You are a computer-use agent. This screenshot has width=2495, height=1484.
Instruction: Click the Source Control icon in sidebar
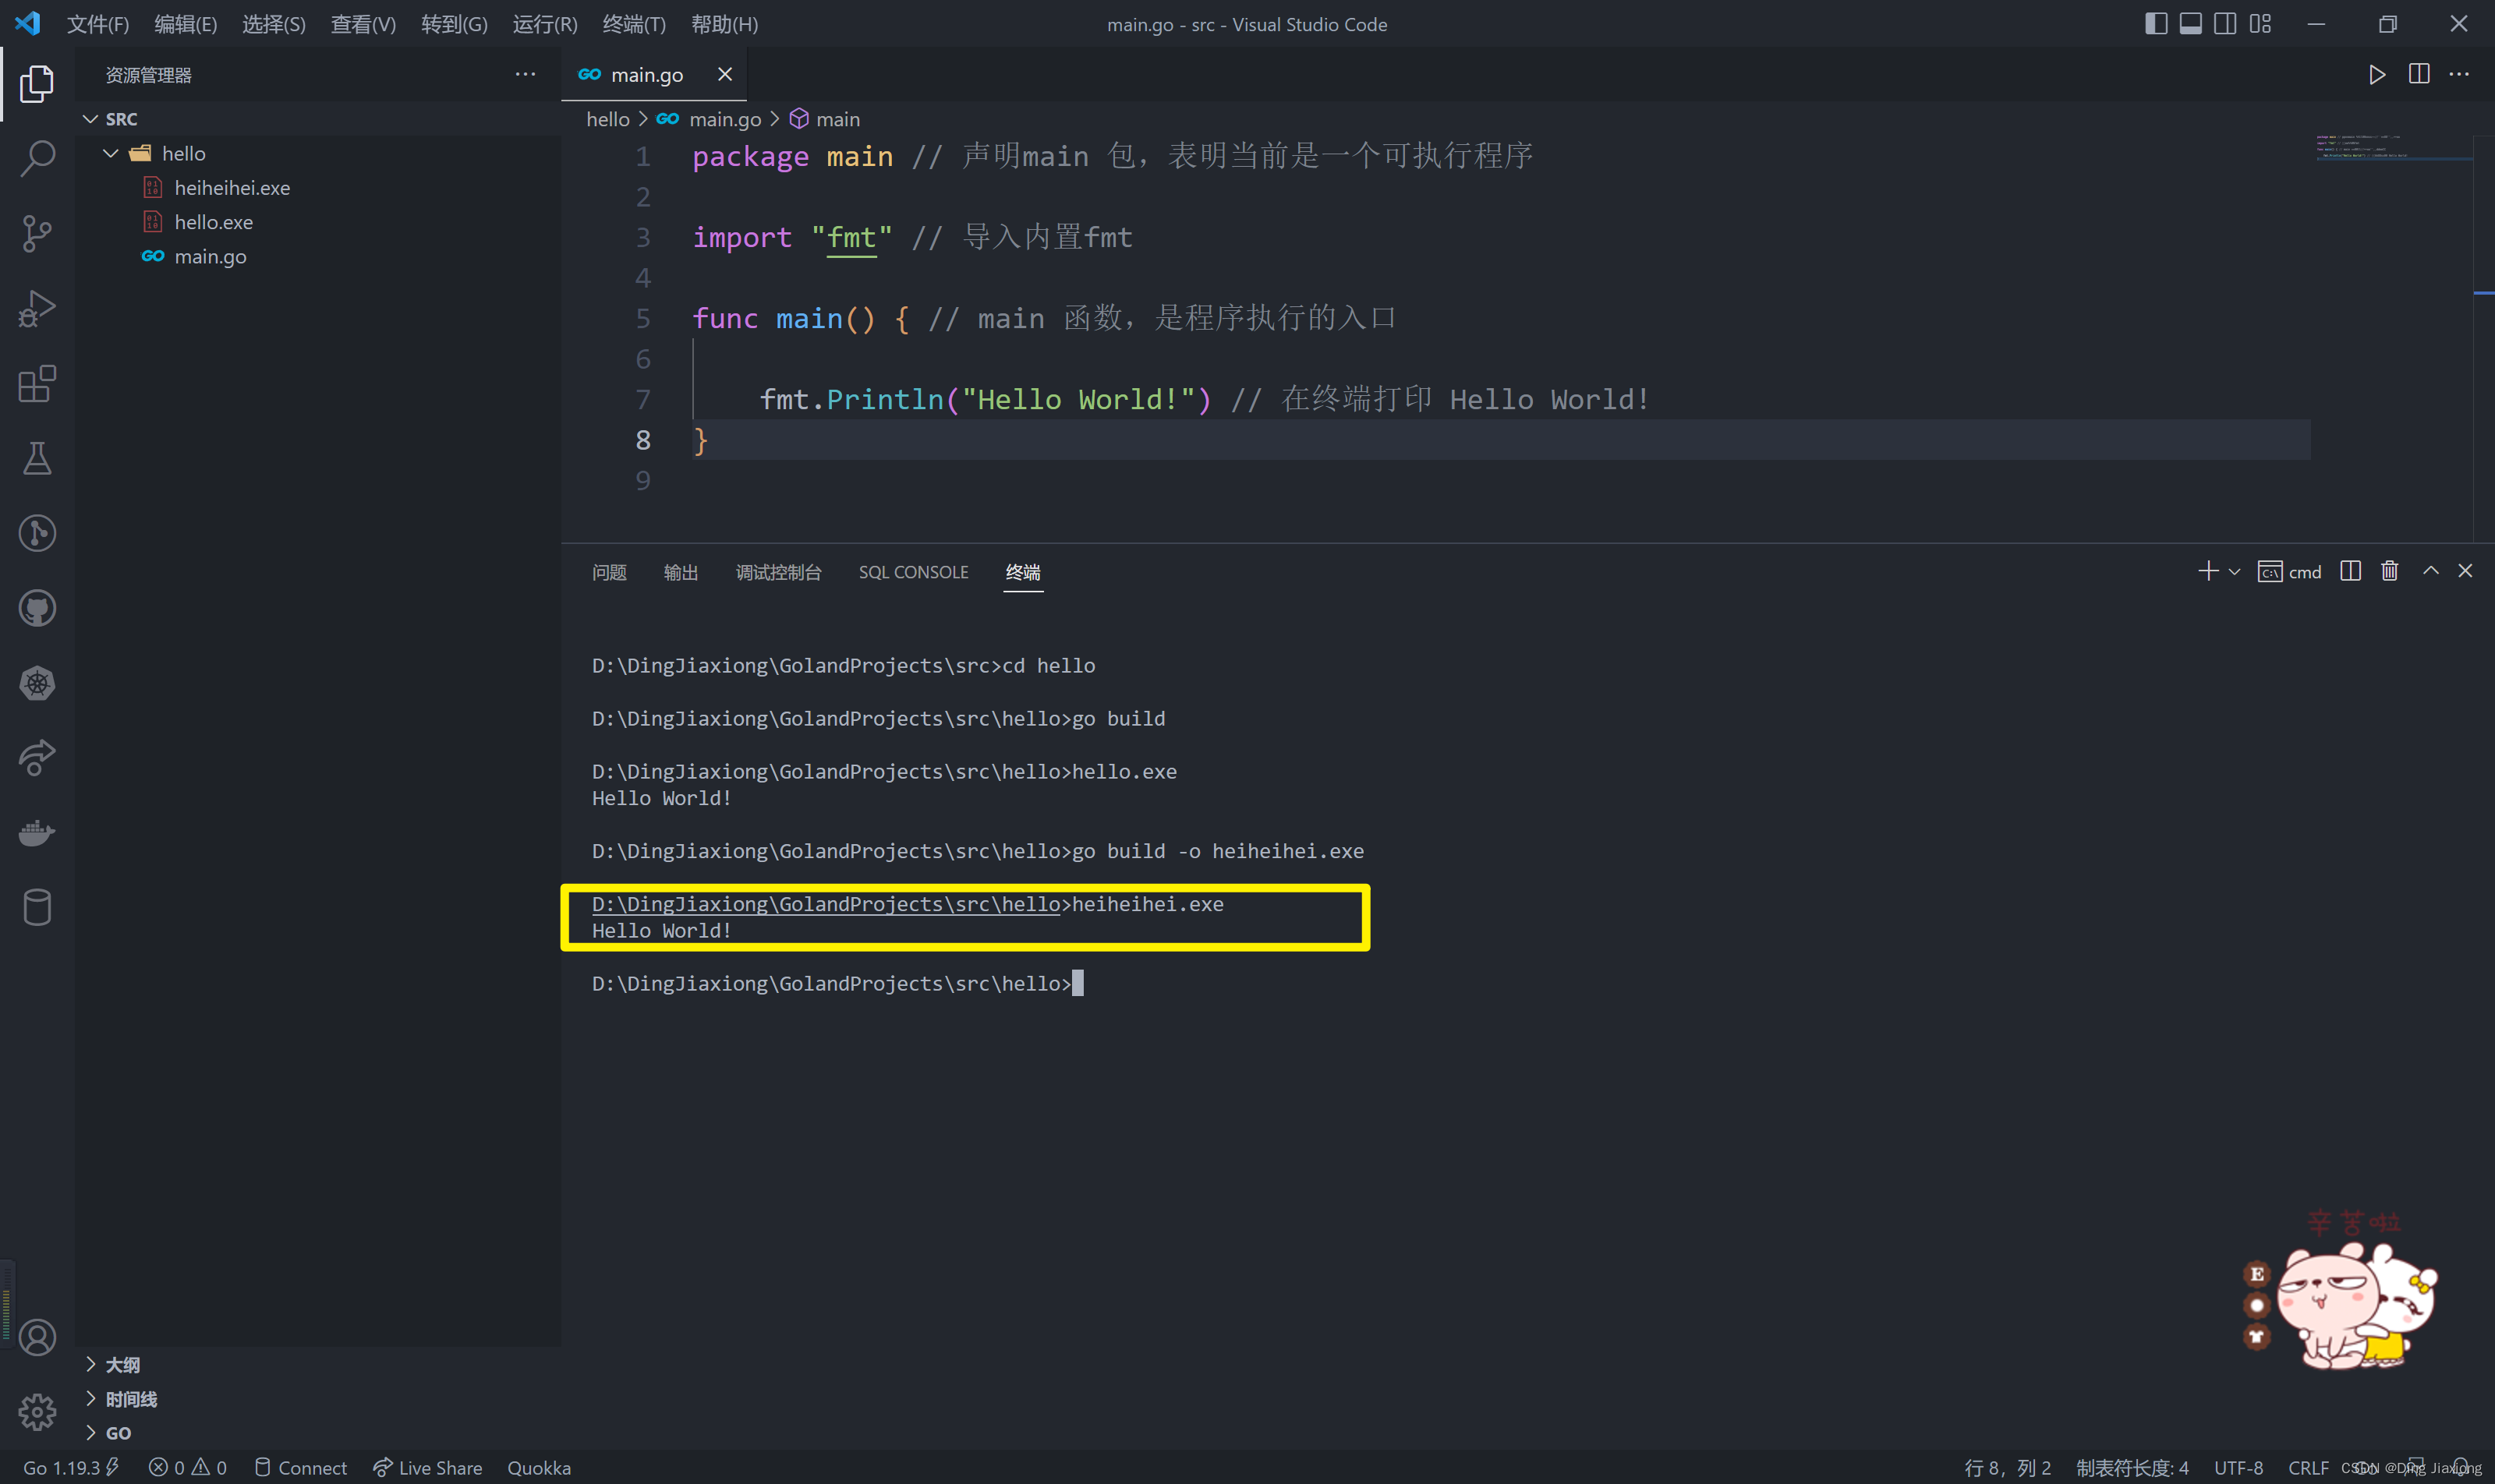pyautogui.click(x=37, y=235)
